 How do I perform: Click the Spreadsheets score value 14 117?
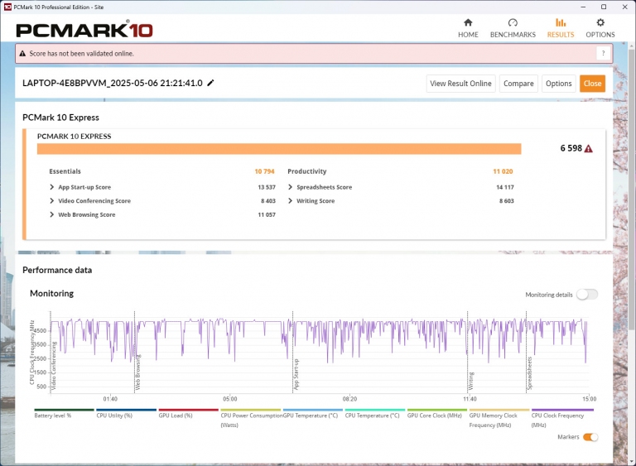point(505,187)
